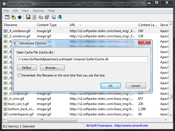Click the image icon of back_win_t.gif row

[5, 104]
